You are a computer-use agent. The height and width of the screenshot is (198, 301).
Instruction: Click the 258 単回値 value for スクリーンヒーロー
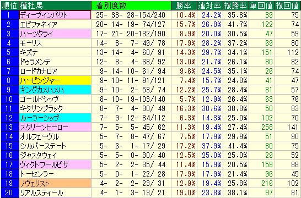[267, 128]
